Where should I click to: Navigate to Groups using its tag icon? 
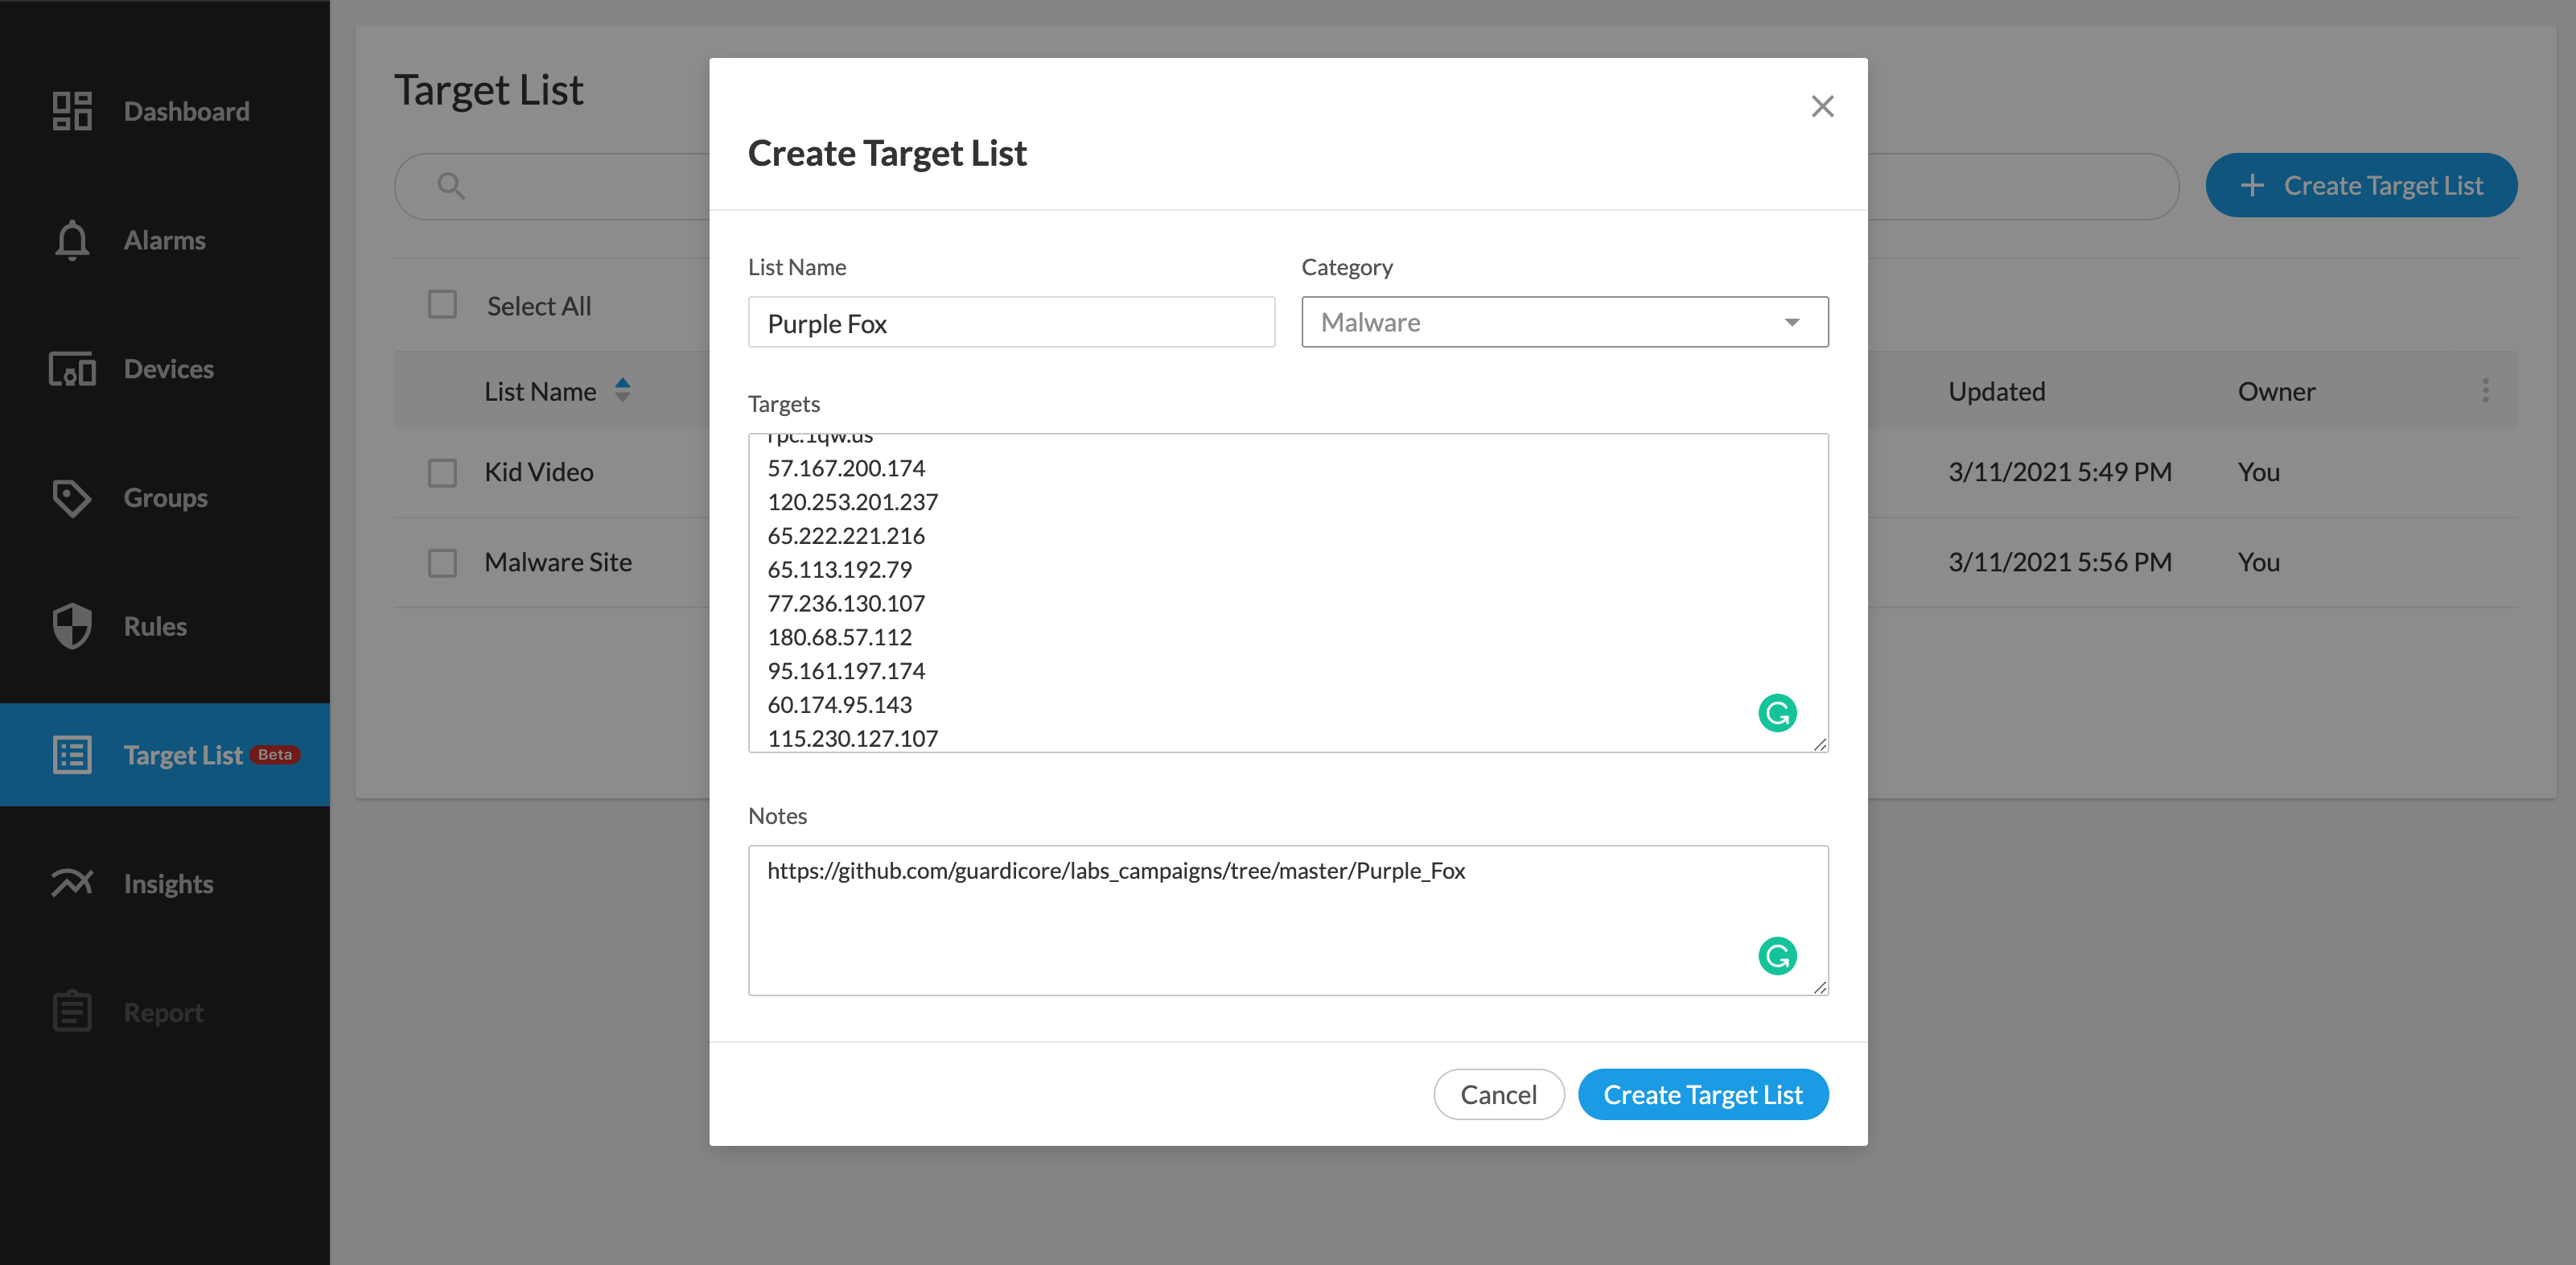click(x=71, y=497)
